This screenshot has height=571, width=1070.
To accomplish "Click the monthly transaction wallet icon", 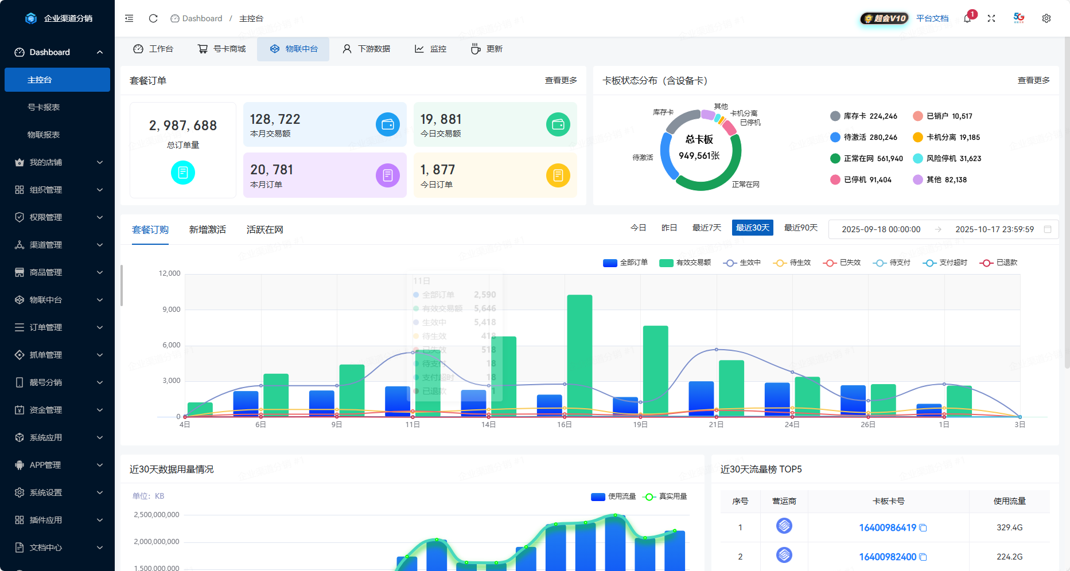I will (388, 124).
